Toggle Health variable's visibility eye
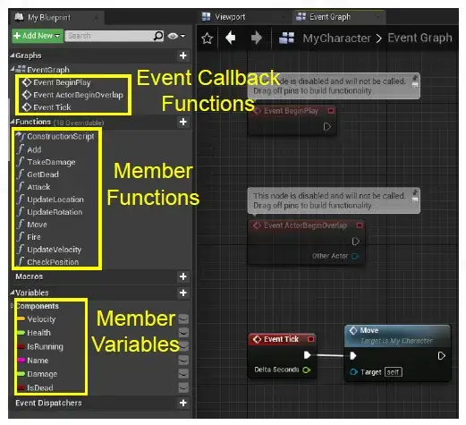466x425 pixels. click(x=183, y=333)
